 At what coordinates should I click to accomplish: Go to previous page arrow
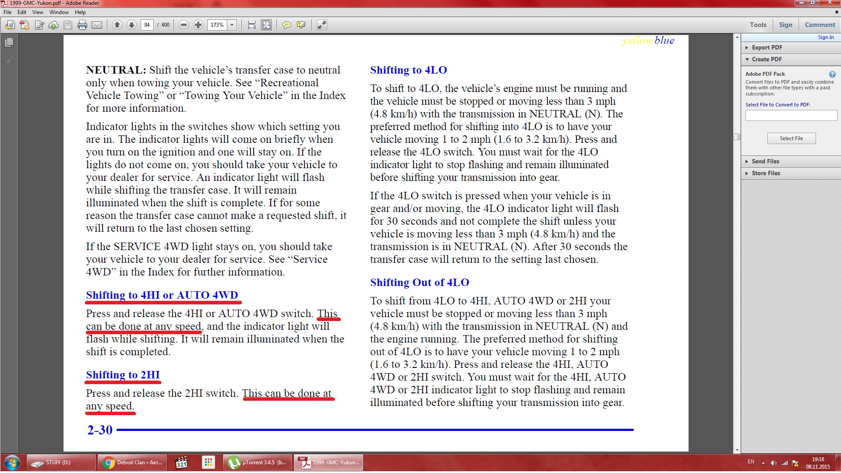click(117, 25)
